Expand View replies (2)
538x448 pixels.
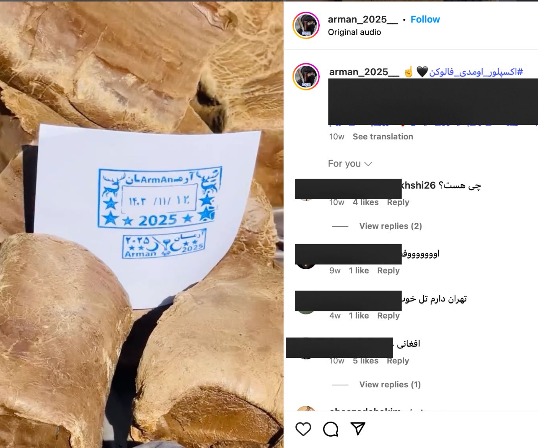click(x=391, y=226)
